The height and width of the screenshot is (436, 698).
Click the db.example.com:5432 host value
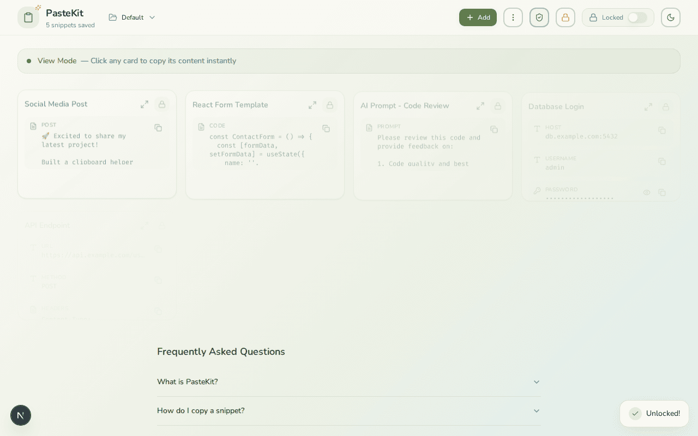581,136
